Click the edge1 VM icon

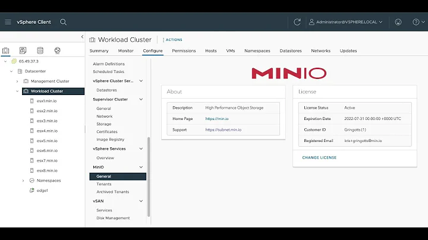click(x=32, y=190)
